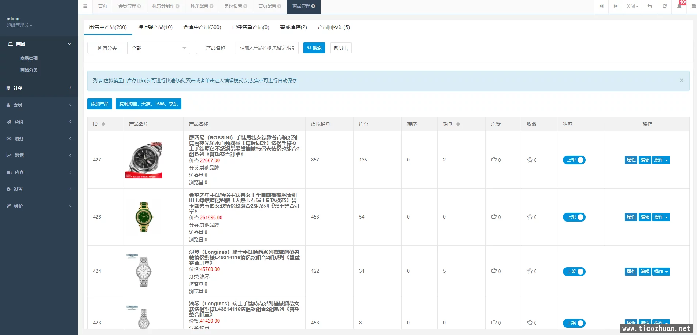Expand the 财务 sidebar menu
Viewport: 697px width, 335px height.
pos(39,138)
